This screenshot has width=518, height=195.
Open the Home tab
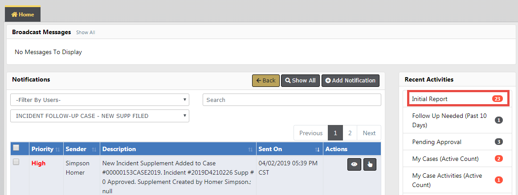point(23,15)
